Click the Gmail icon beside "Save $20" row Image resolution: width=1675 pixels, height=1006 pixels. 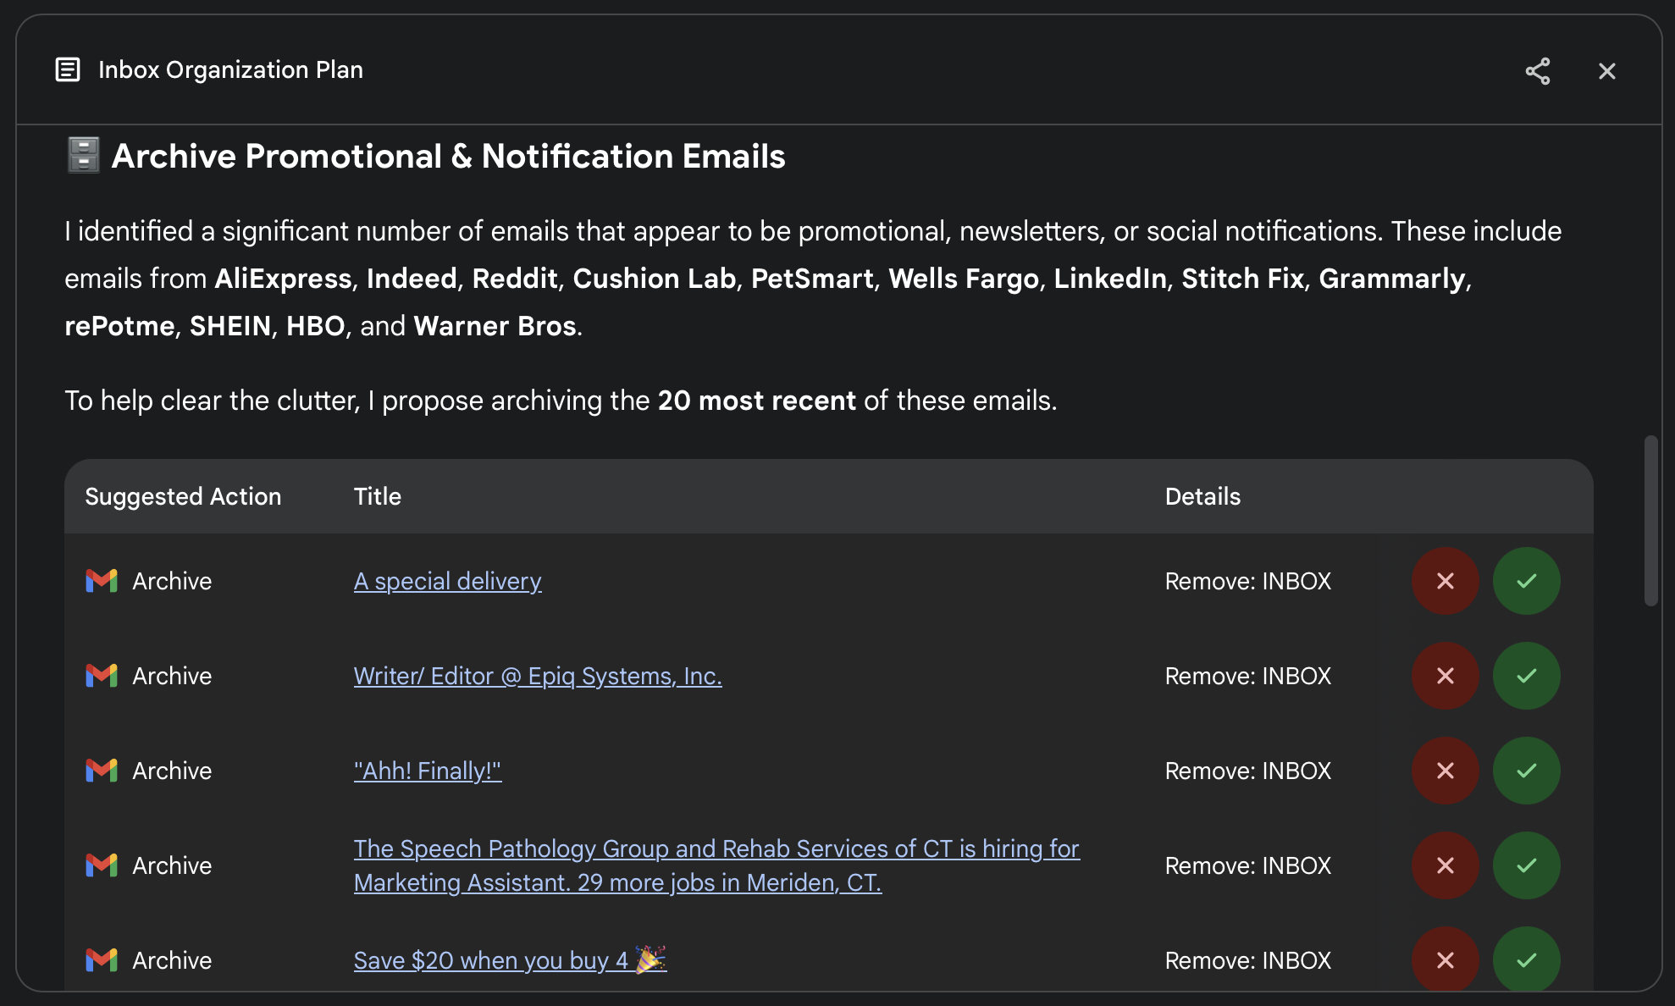tap(101, 960)
